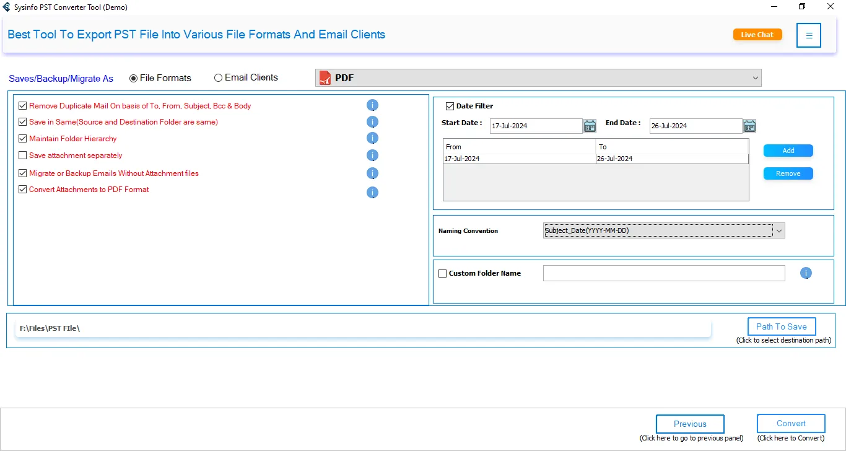Click info icon next to Maintain Folder Hierarchy
Image resolution: width=846 pixels, height=451 pixels.
[372, 138]
